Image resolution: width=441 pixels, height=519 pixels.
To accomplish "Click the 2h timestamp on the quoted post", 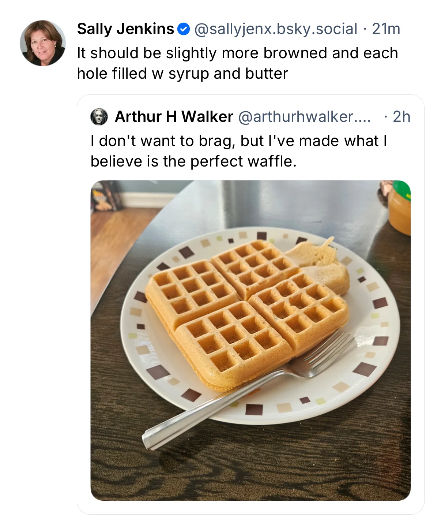I will [x=402, y=117].
